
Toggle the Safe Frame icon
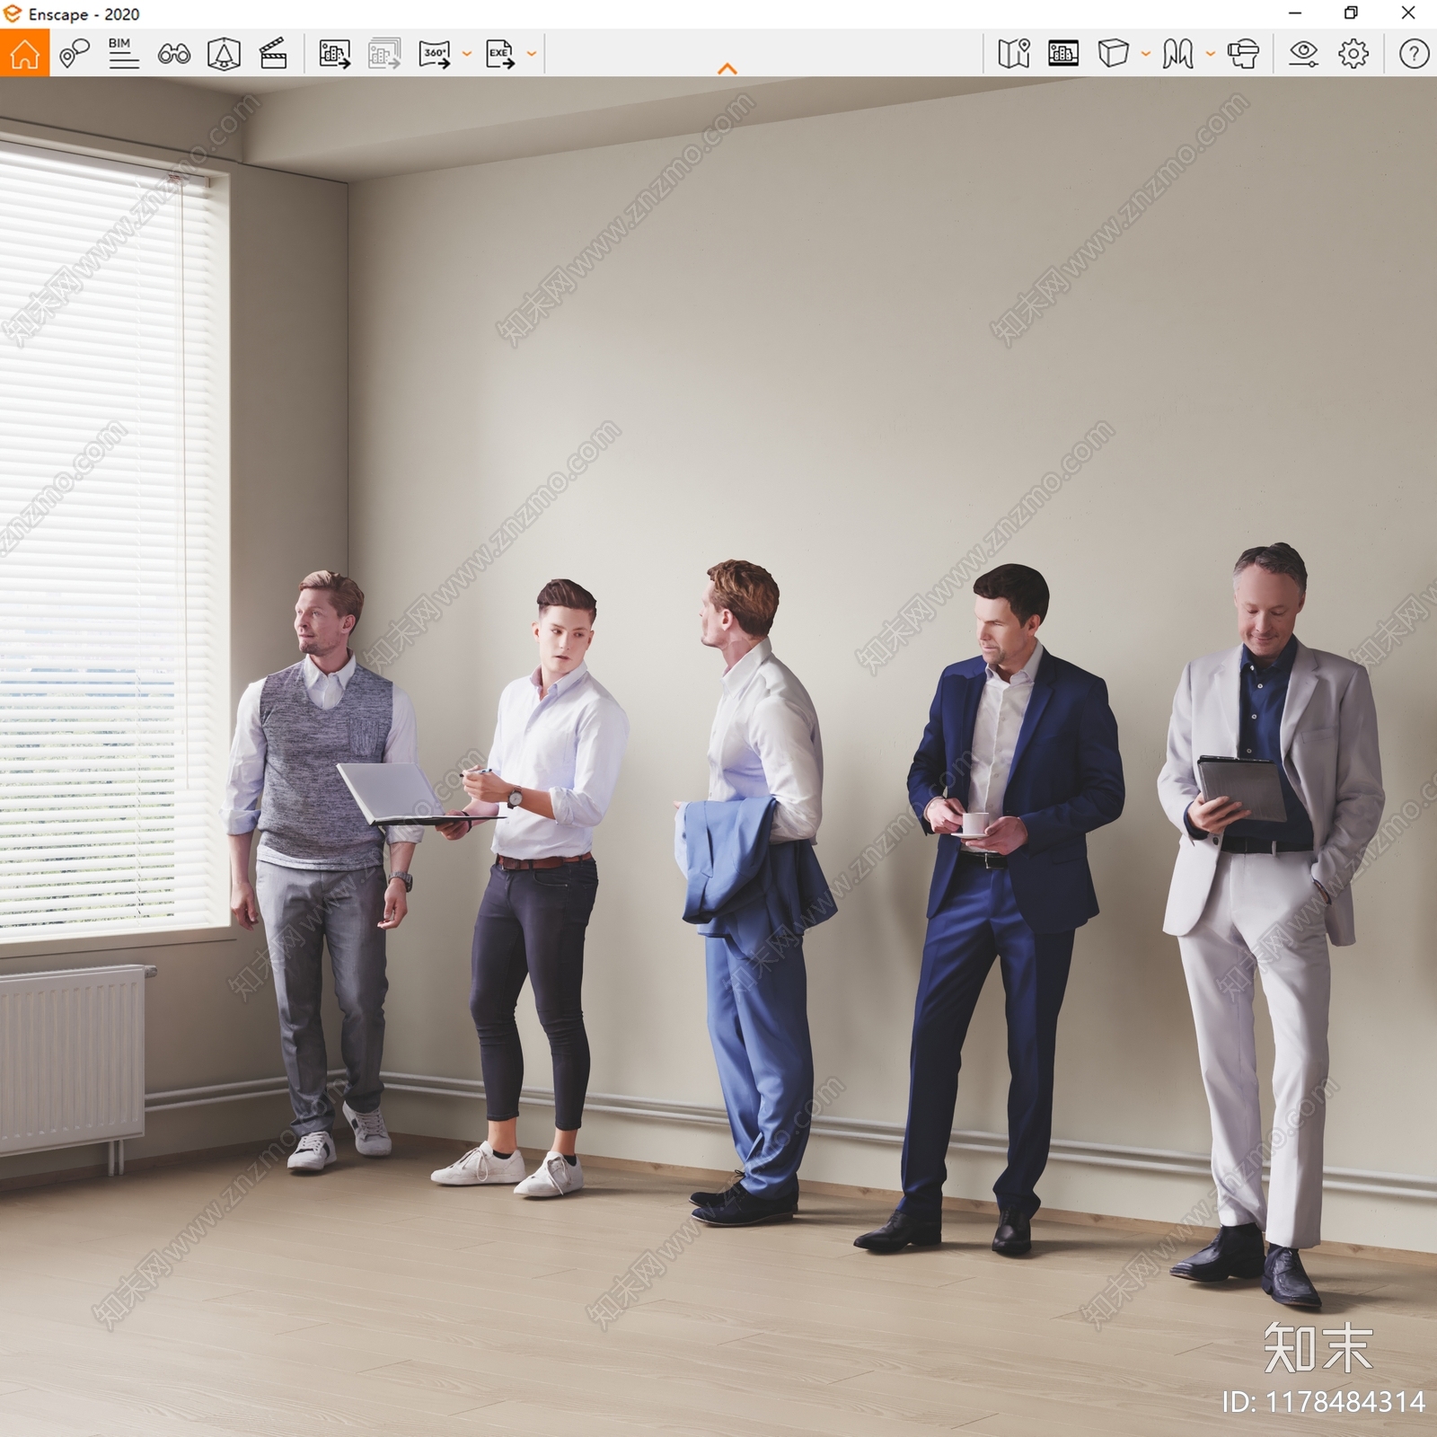[x=224, y=55]
